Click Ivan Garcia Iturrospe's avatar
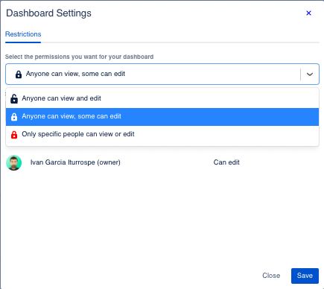 click(14, 163)
